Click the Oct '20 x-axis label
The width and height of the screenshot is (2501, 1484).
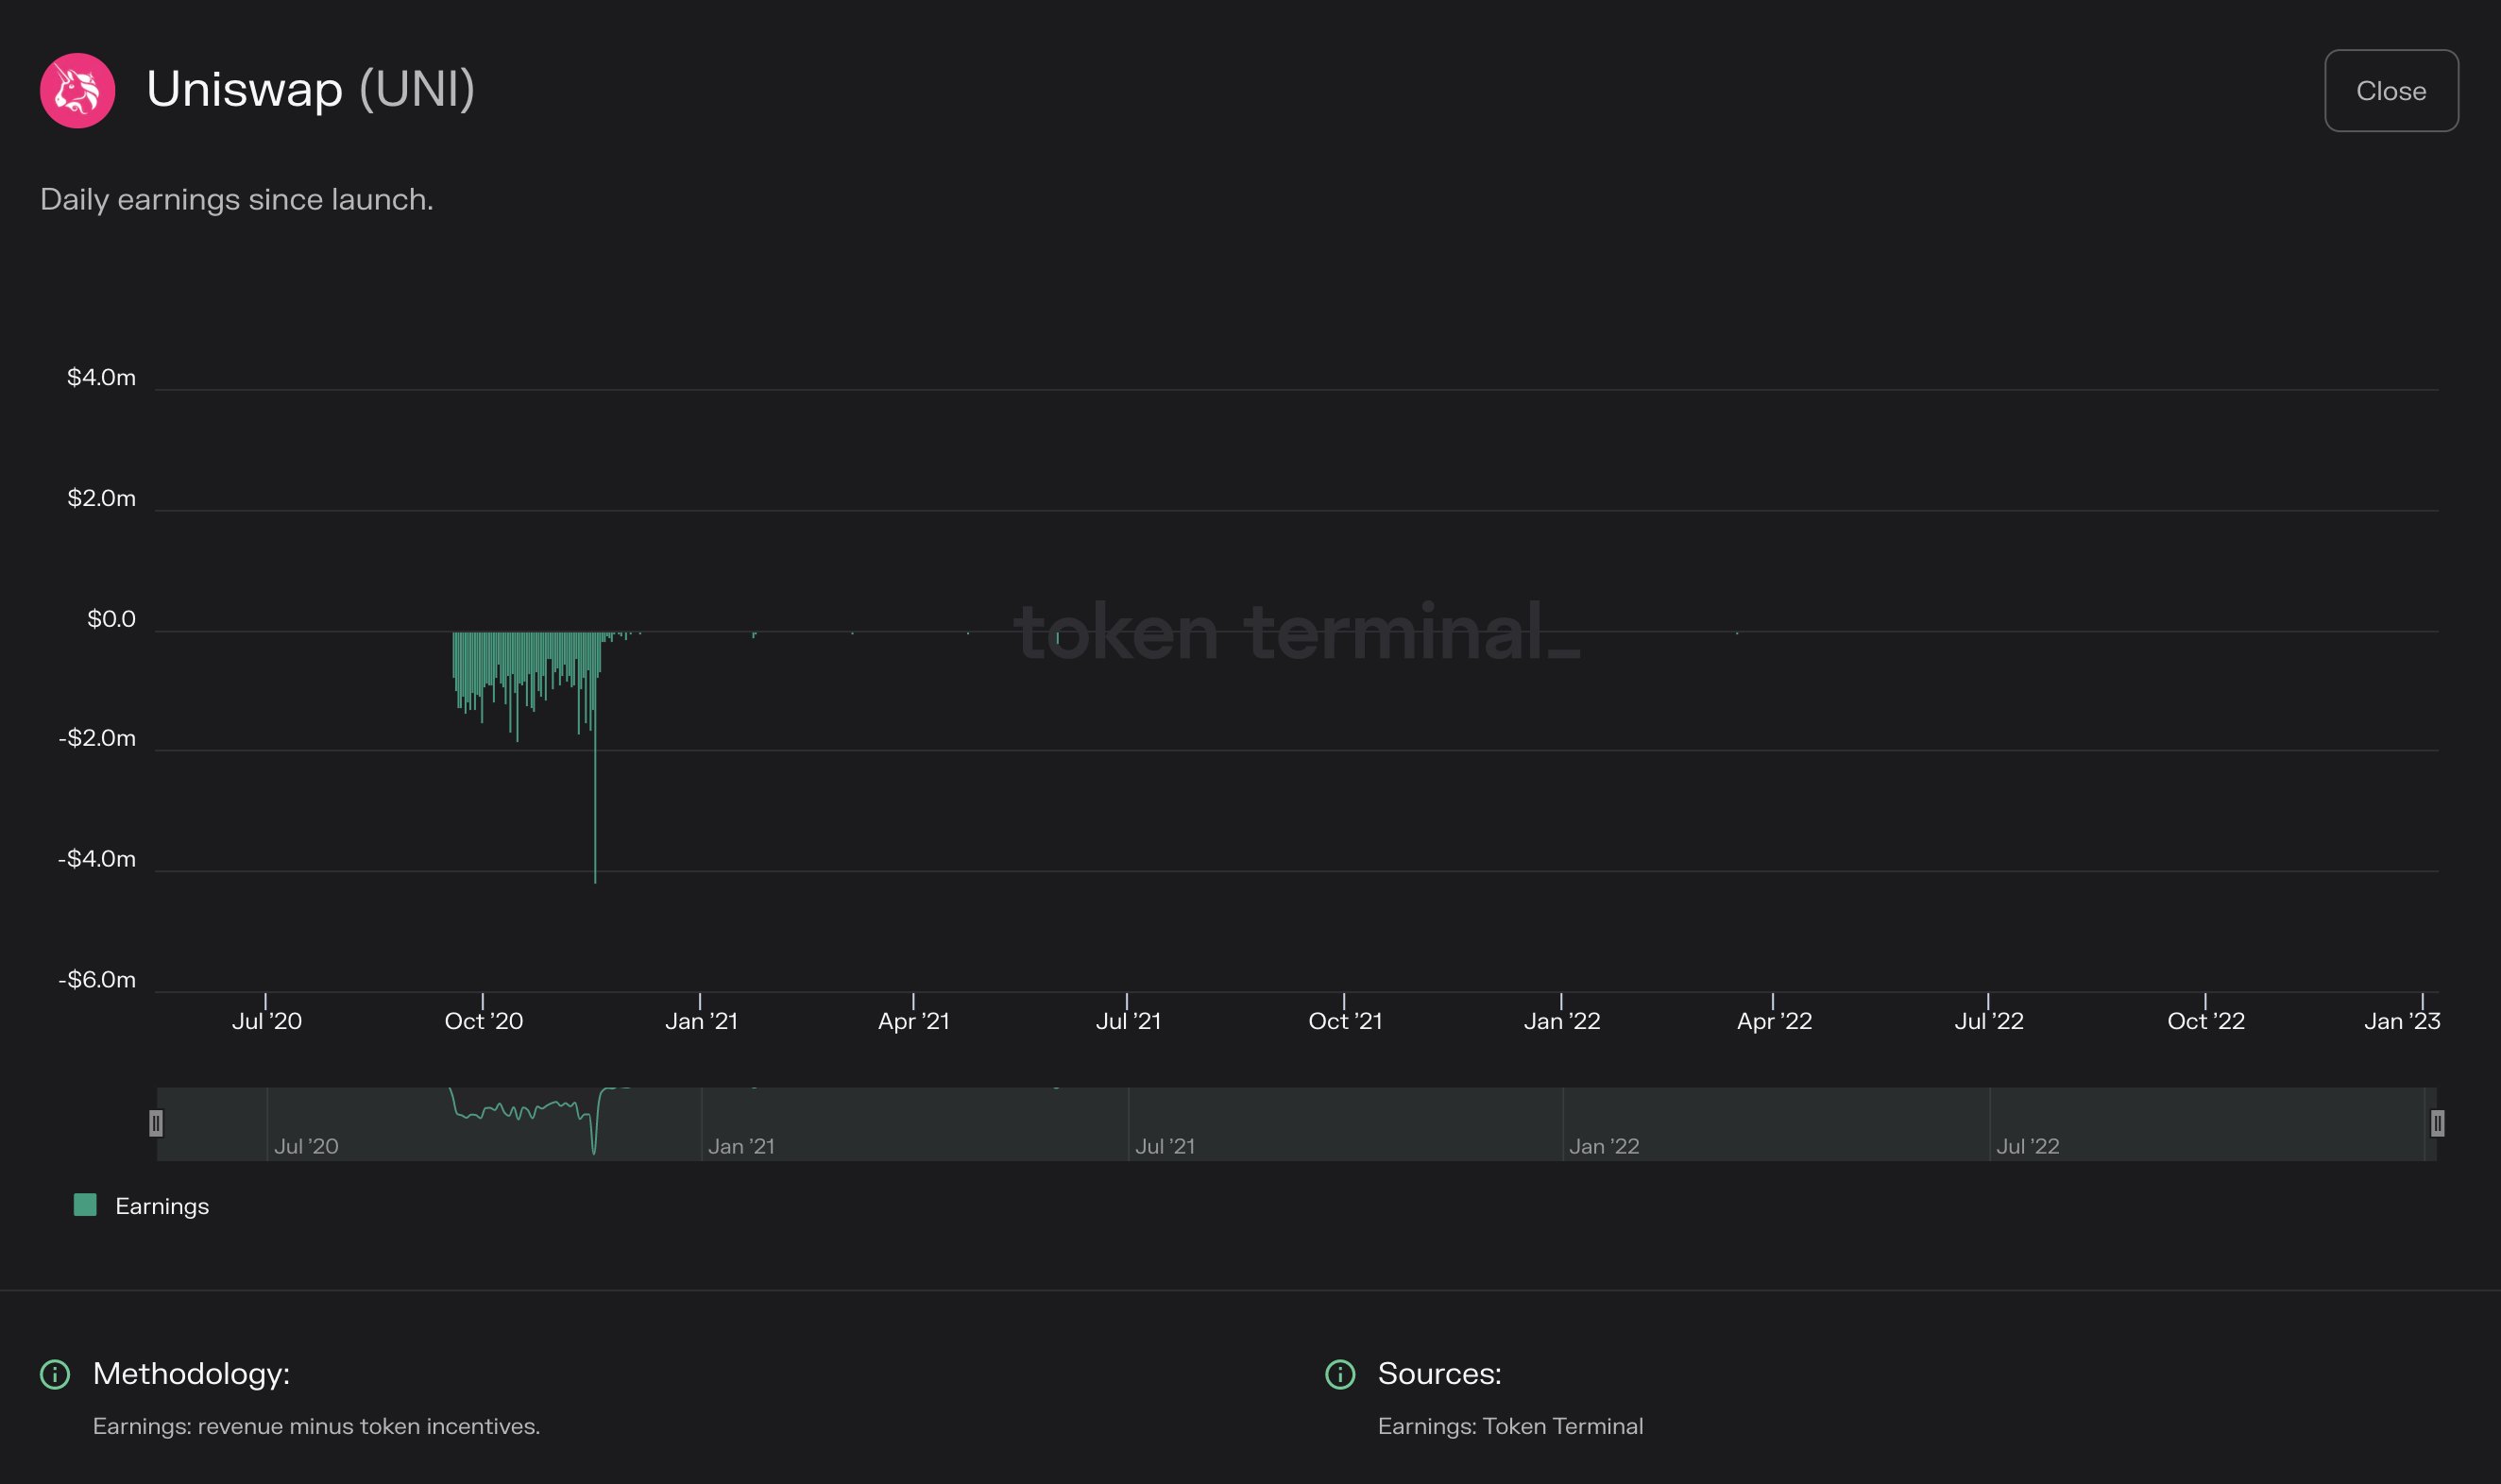[x=484, y=1021]
